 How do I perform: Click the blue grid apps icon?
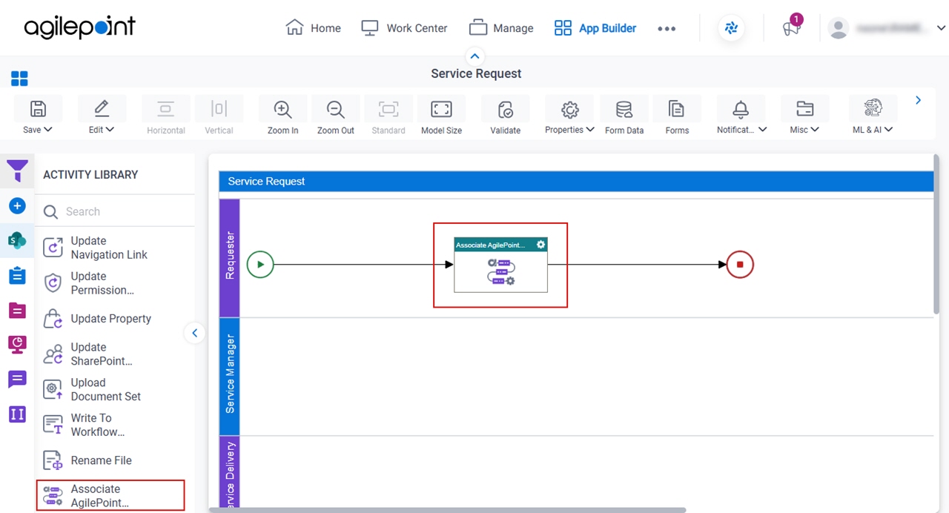click(19, 79)
